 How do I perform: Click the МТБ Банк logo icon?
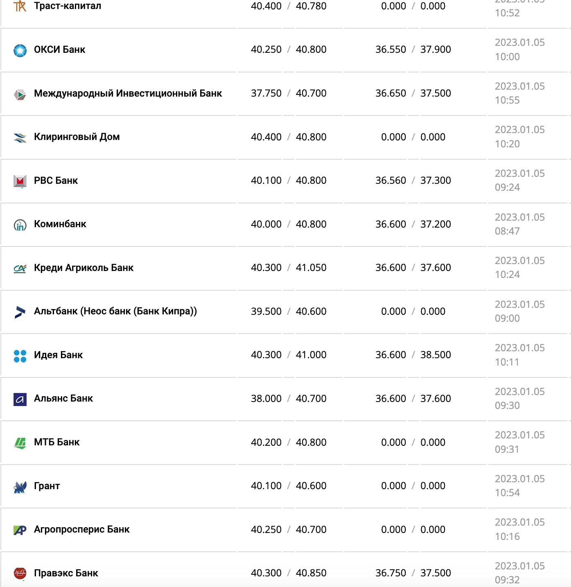[x=20, y=443]
